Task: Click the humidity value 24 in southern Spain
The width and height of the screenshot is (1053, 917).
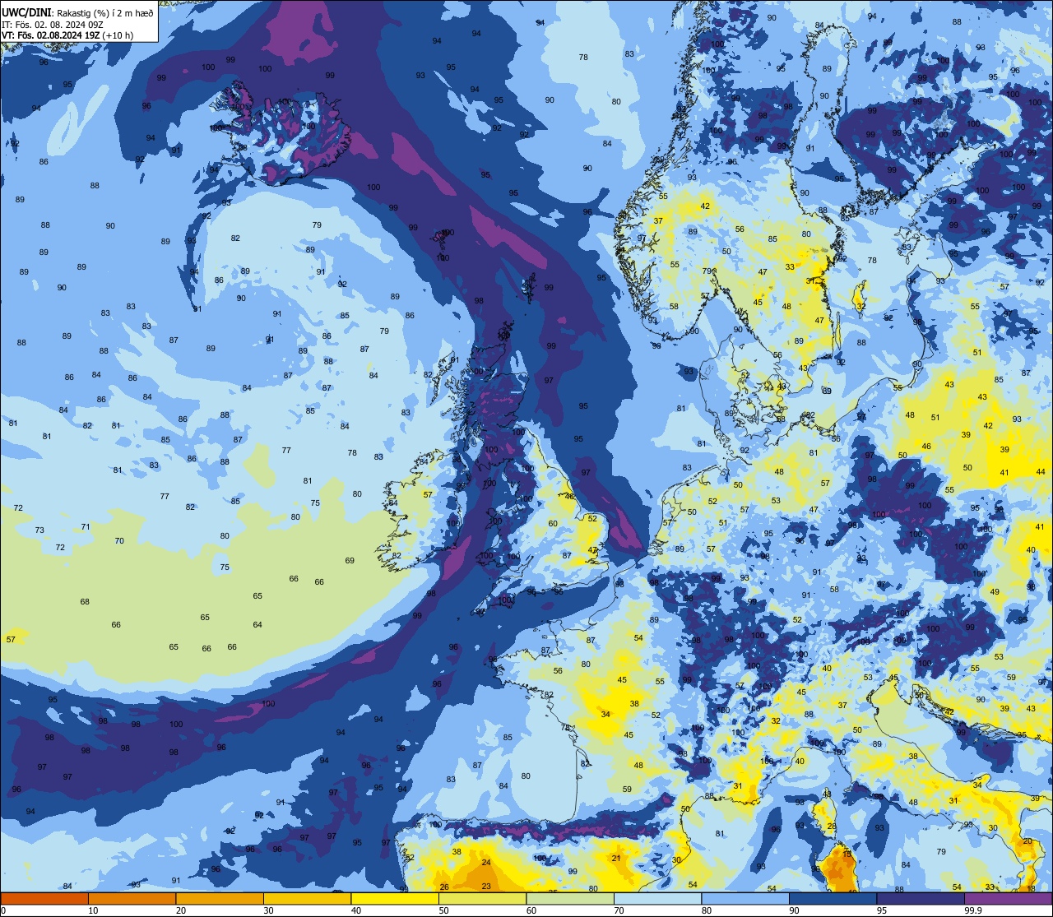Action: coord(486,863)
